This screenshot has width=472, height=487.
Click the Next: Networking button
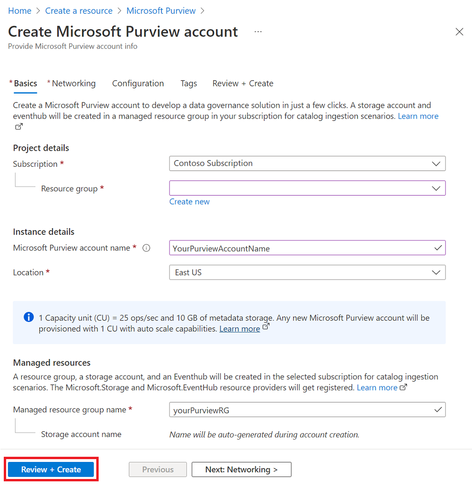coord(241,469)
